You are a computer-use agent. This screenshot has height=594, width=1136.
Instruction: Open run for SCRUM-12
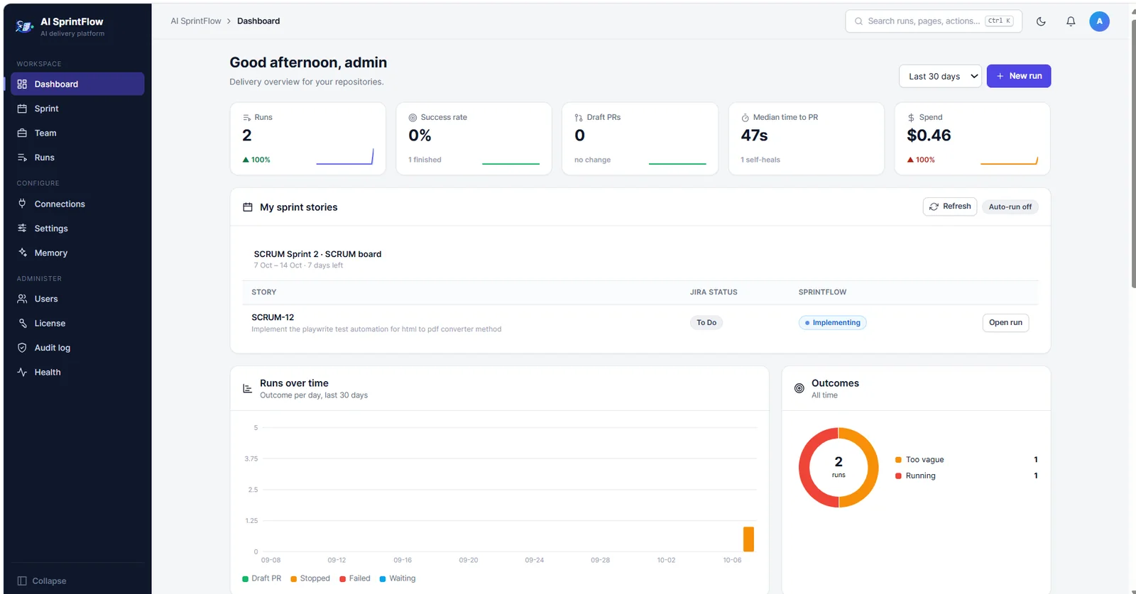1005,322
